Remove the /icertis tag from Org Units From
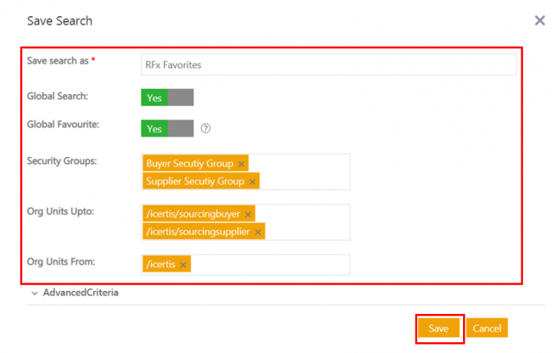The image size is (552, 353). tap(183, 265)
